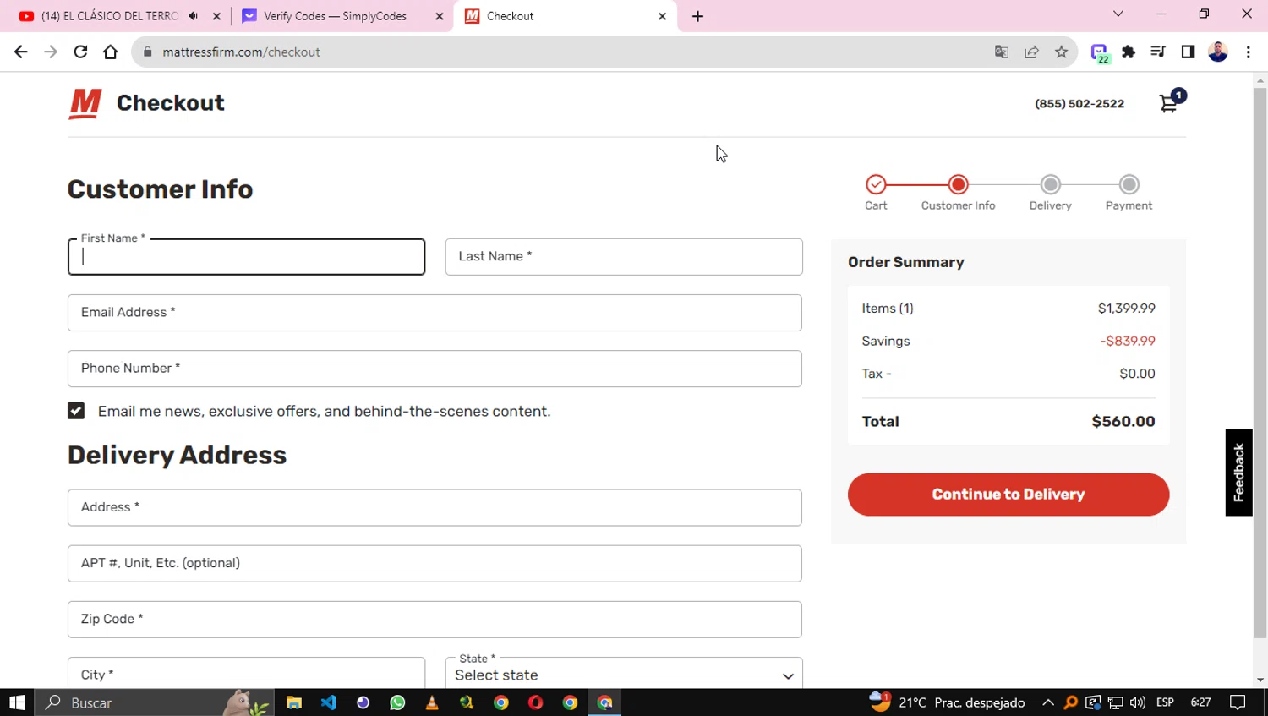The width and height of the screenshot is (1268, 716).
Task: Click the Mattress Firm M logo
Action: (x=85, y=103)
